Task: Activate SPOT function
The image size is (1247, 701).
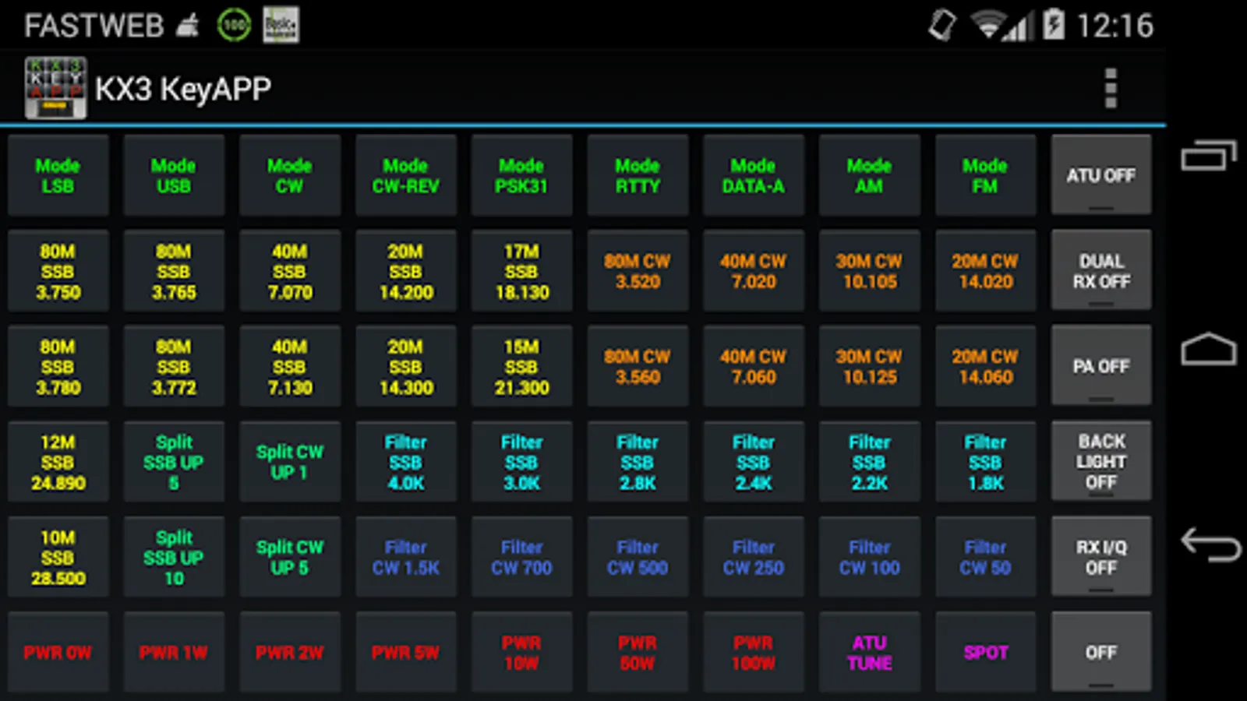Action: (985, 652)
